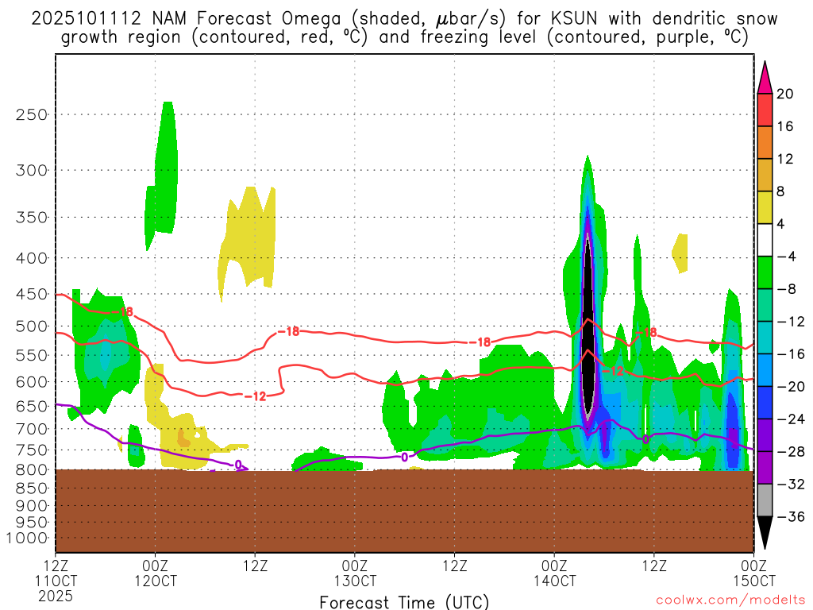Image resolution: width=813 pixels, height=610 pixels.
Task: Click the 650 pressure level label
Action: point(32,406)
